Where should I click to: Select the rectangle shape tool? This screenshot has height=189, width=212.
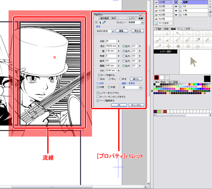198,33
